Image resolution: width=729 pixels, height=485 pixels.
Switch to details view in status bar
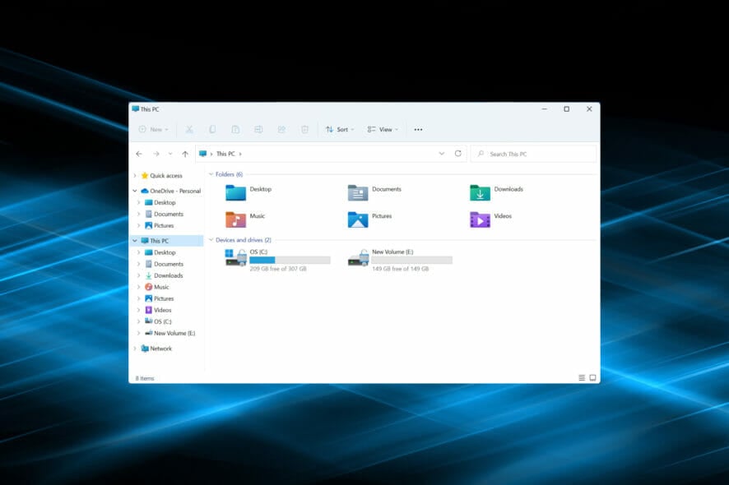point(582,377)
